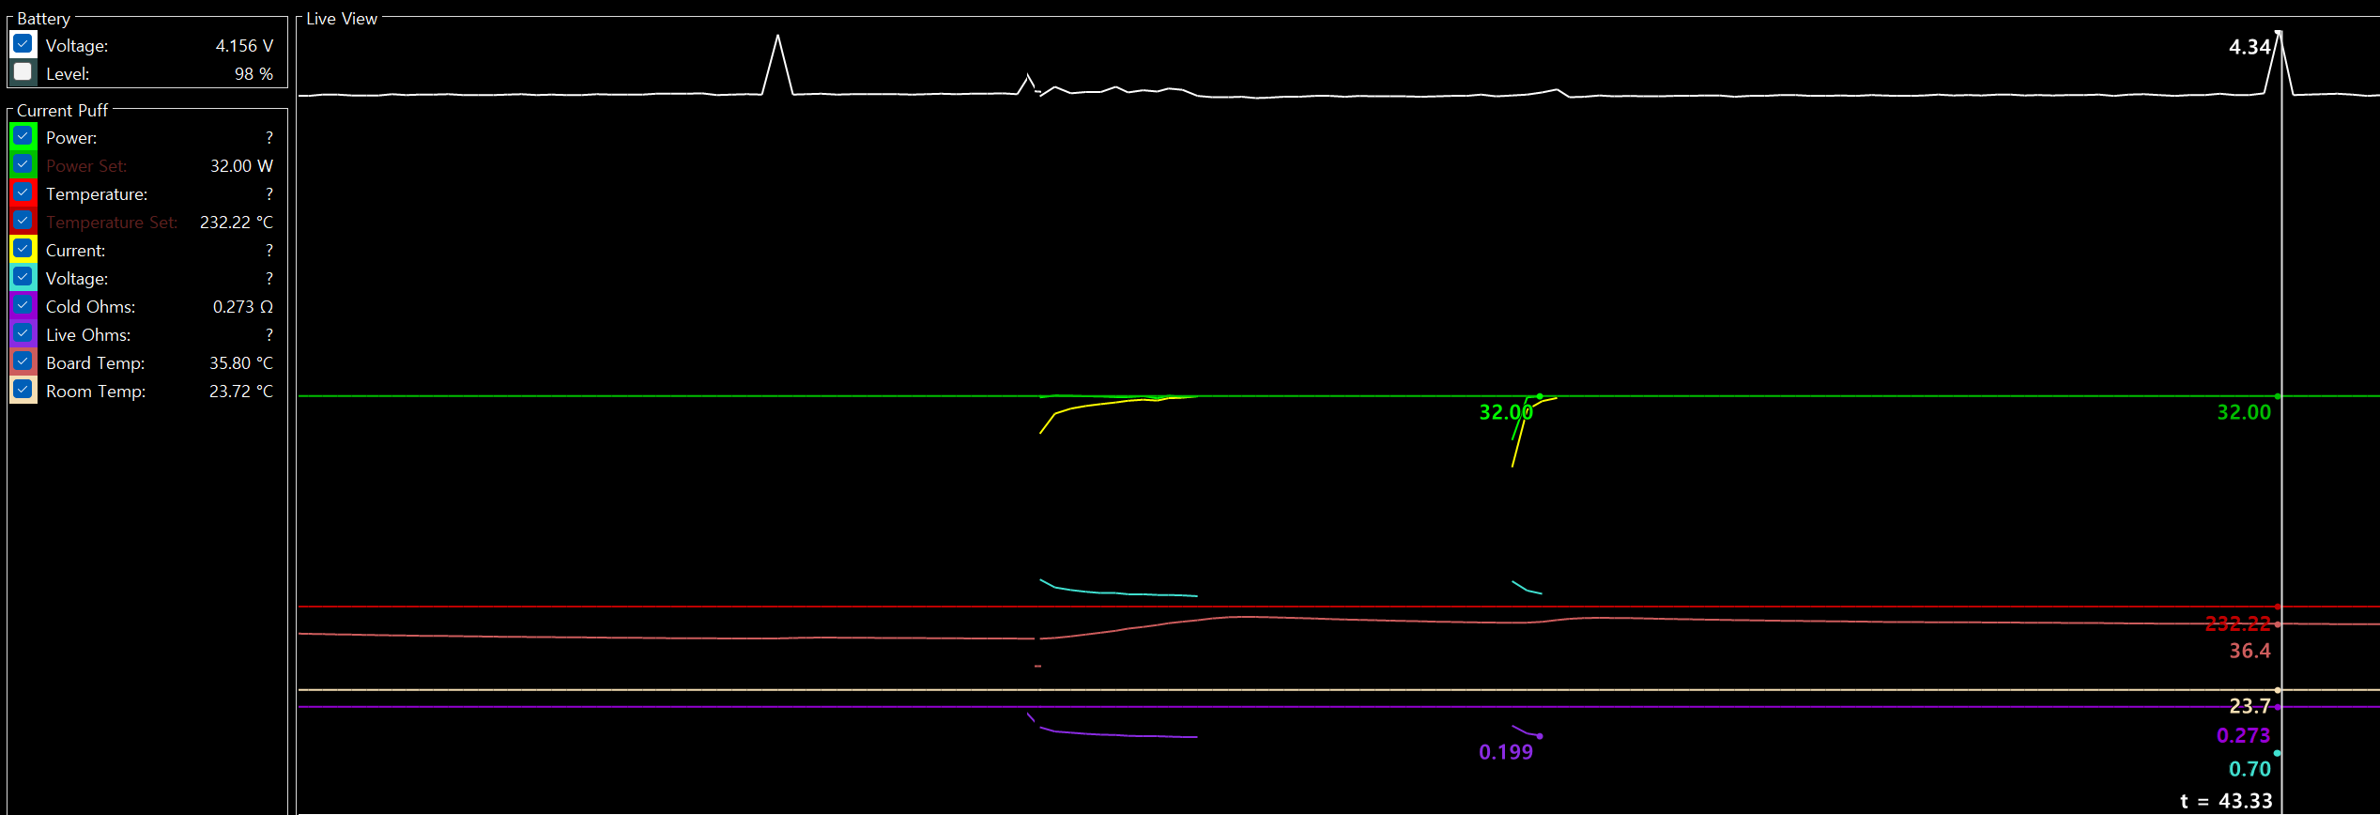Screen dimensions: 2380x815
Task: Toggle the Temperature Set checkbox
Action: click(23, 221)
